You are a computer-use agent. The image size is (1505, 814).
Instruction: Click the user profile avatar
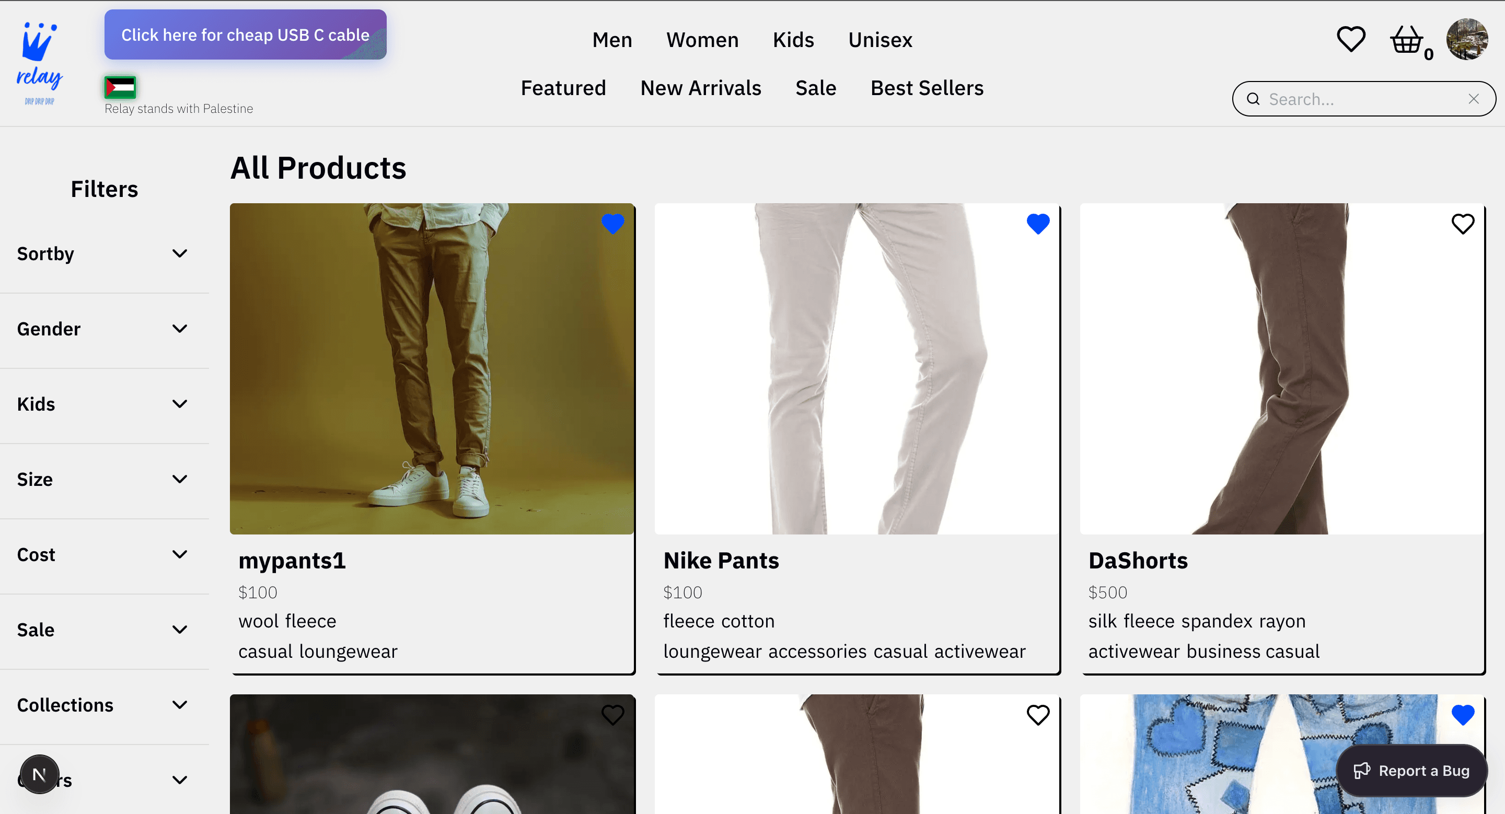coord(1466,39)
